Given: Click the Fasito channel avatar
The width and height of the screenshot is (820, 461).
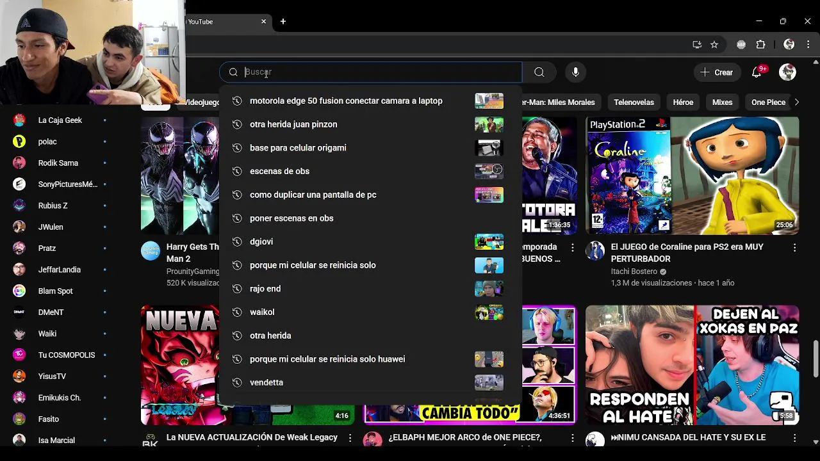Looking at the screenshot, I should point(19,419).
